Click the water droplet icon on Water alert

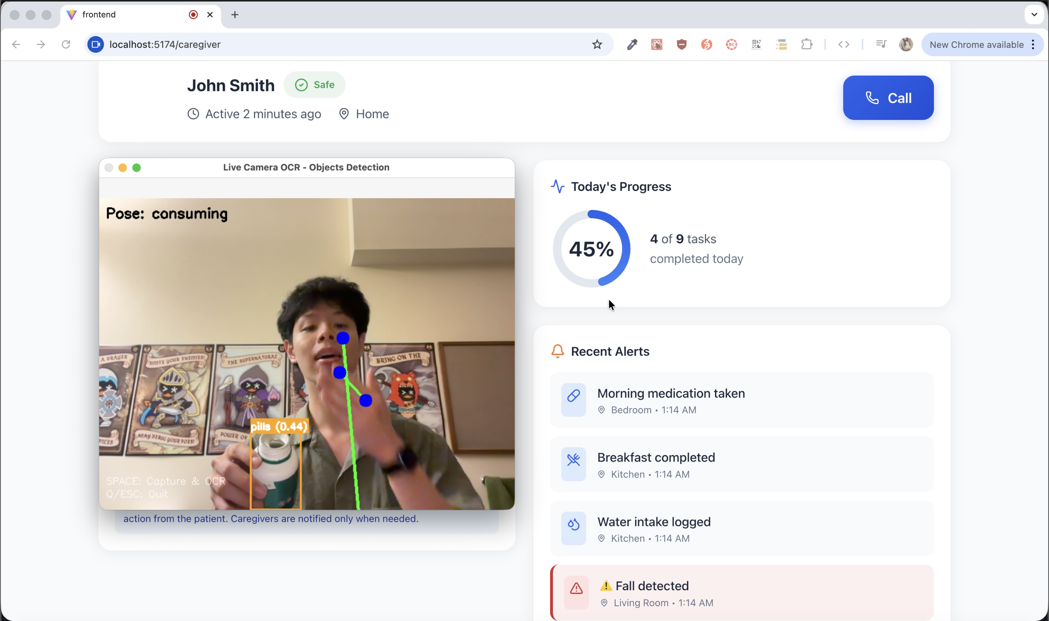coord(573,524)
